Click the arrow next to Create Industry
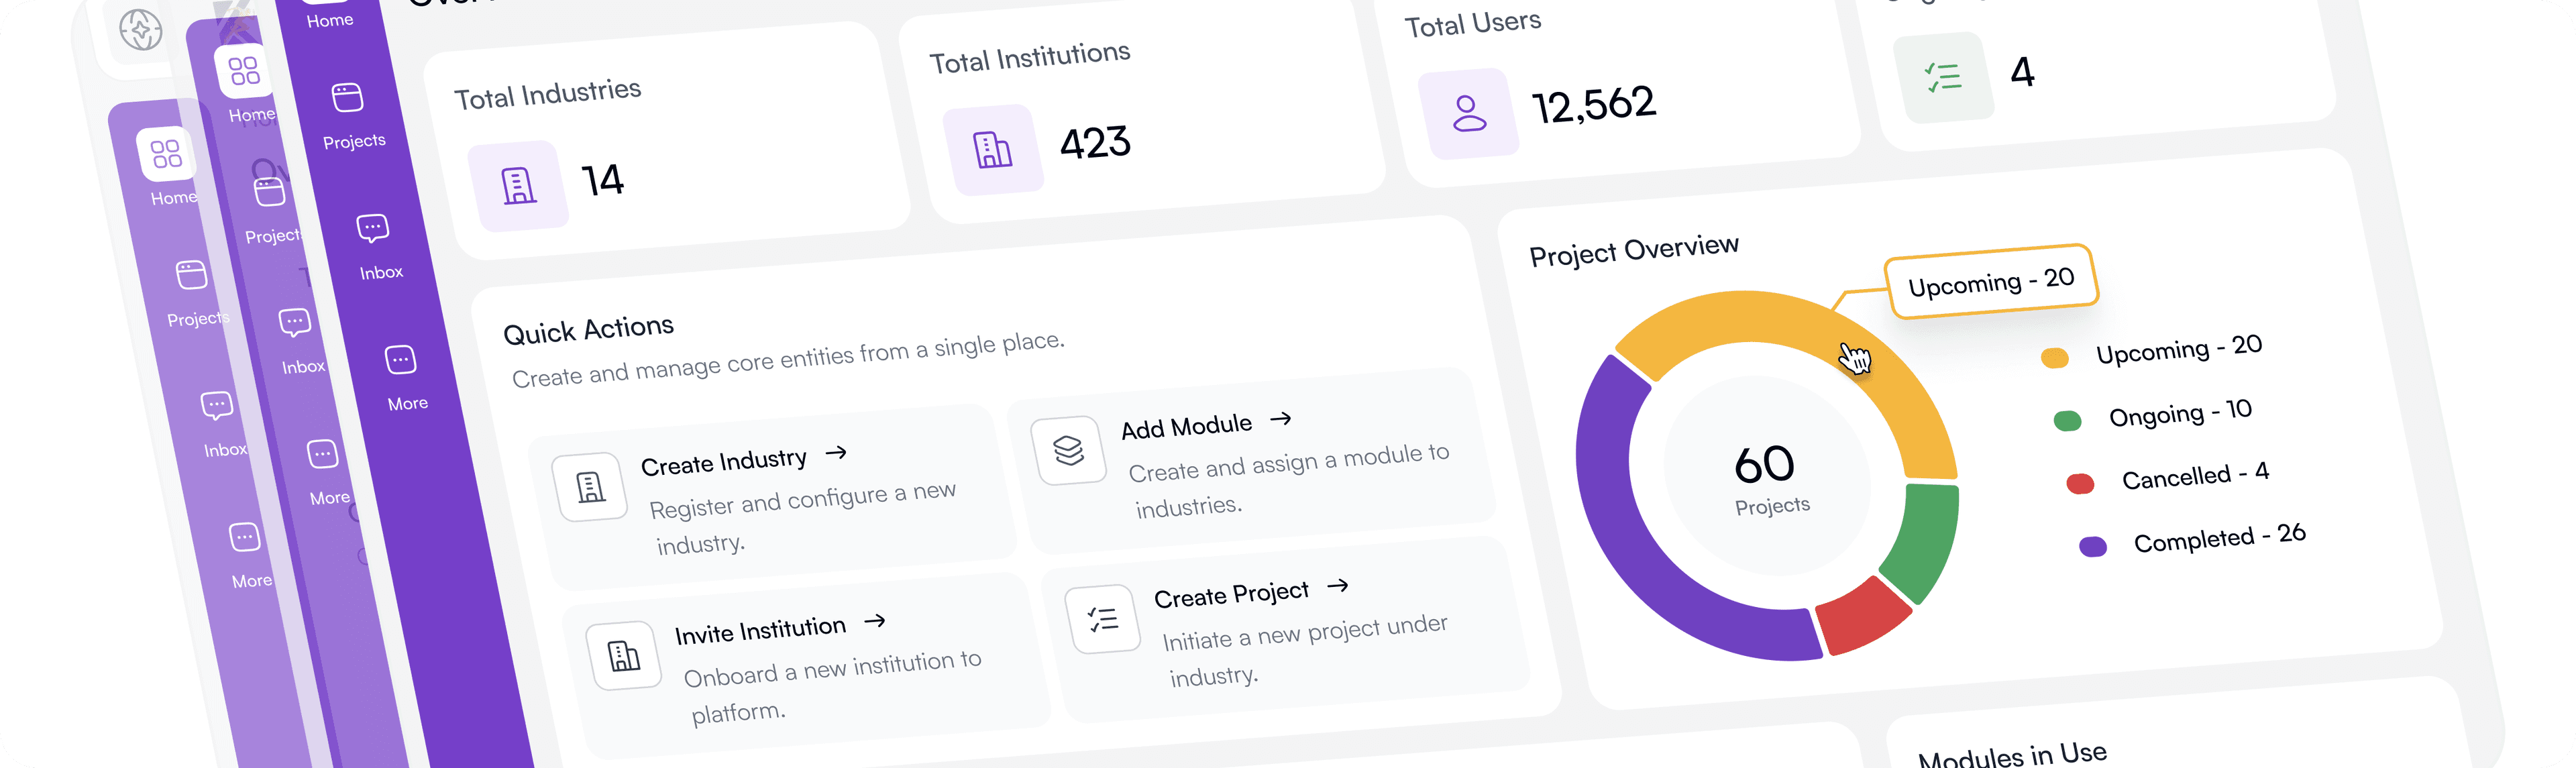2576x768 pixels. coord(836,453)
